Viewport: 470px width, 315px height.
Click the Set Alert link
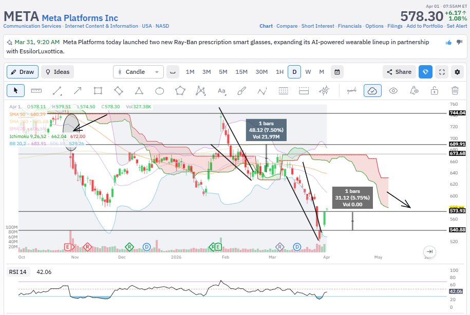point(457,26)
